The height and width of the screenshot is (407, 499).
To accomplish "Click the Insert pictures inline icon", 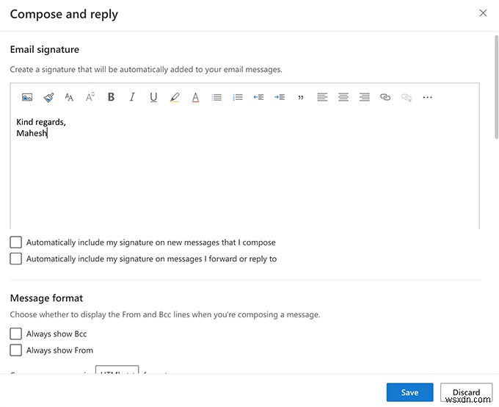I will [27, 97].
